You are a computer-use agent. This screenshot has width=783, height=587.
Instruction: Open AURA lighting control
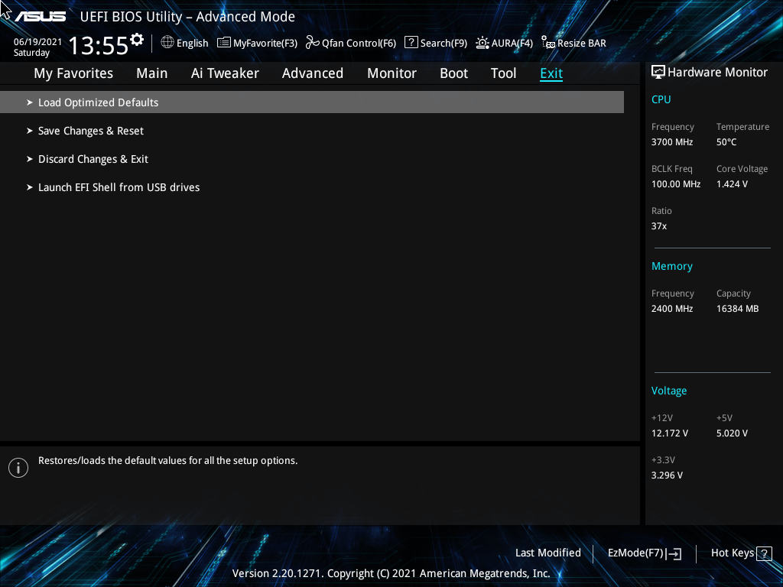(504, 43)
